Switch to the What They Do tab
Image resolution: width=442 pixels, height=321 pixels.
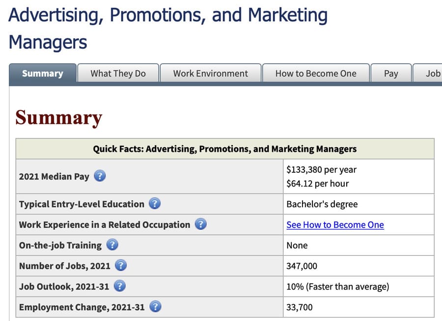(118, 74)
